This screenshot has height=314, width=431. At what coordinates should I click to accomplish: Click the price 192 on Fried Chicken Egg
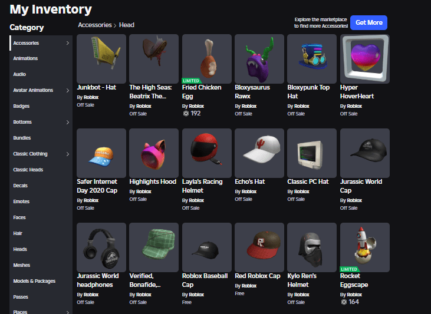(x=196, y=114)
